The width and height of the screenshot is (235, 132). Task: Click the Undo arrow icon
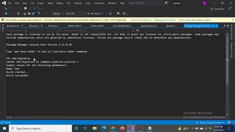(39, 14)
